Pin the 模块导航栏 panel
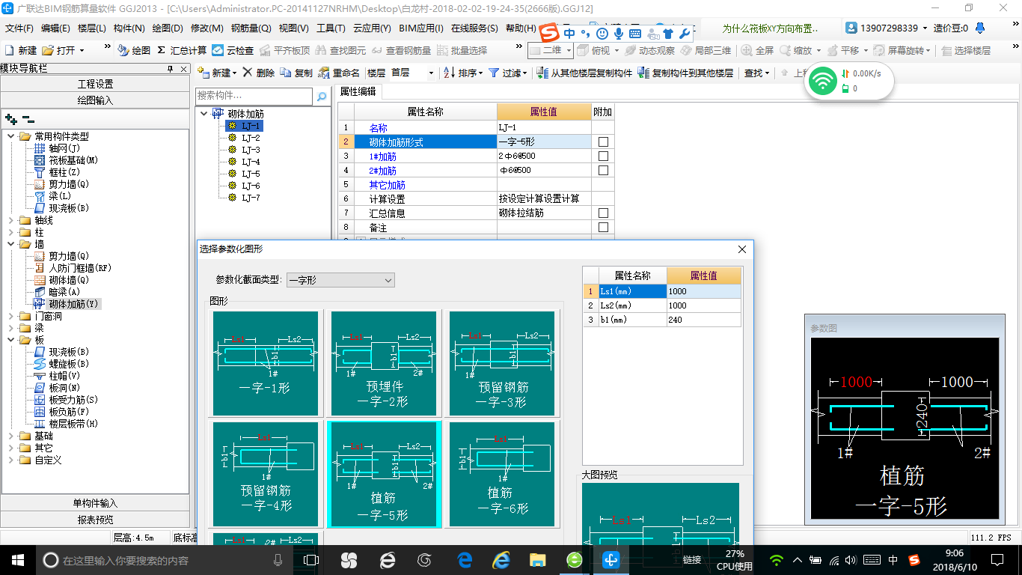The width and height of the screenshot is (1022, 575). 171,69
